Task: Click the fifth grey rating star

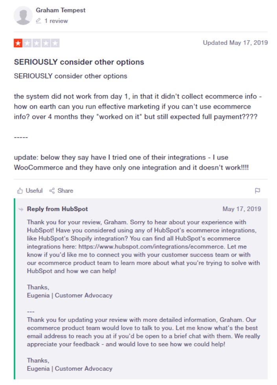Action: tap(55, 43)
